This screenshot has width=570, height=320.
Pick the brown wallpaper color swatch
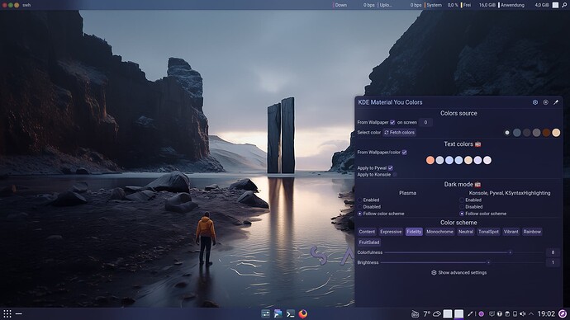(x=546, y=133)
